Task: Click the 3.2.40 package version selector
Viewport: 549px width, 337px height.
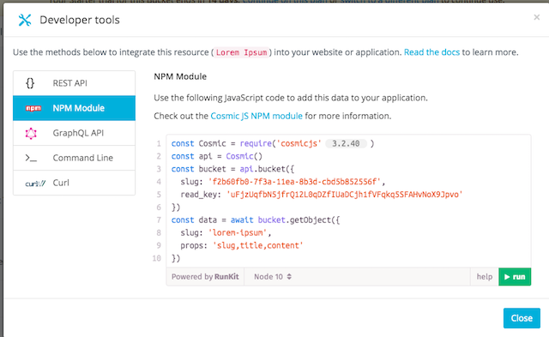Action: (x=346, y=143)
